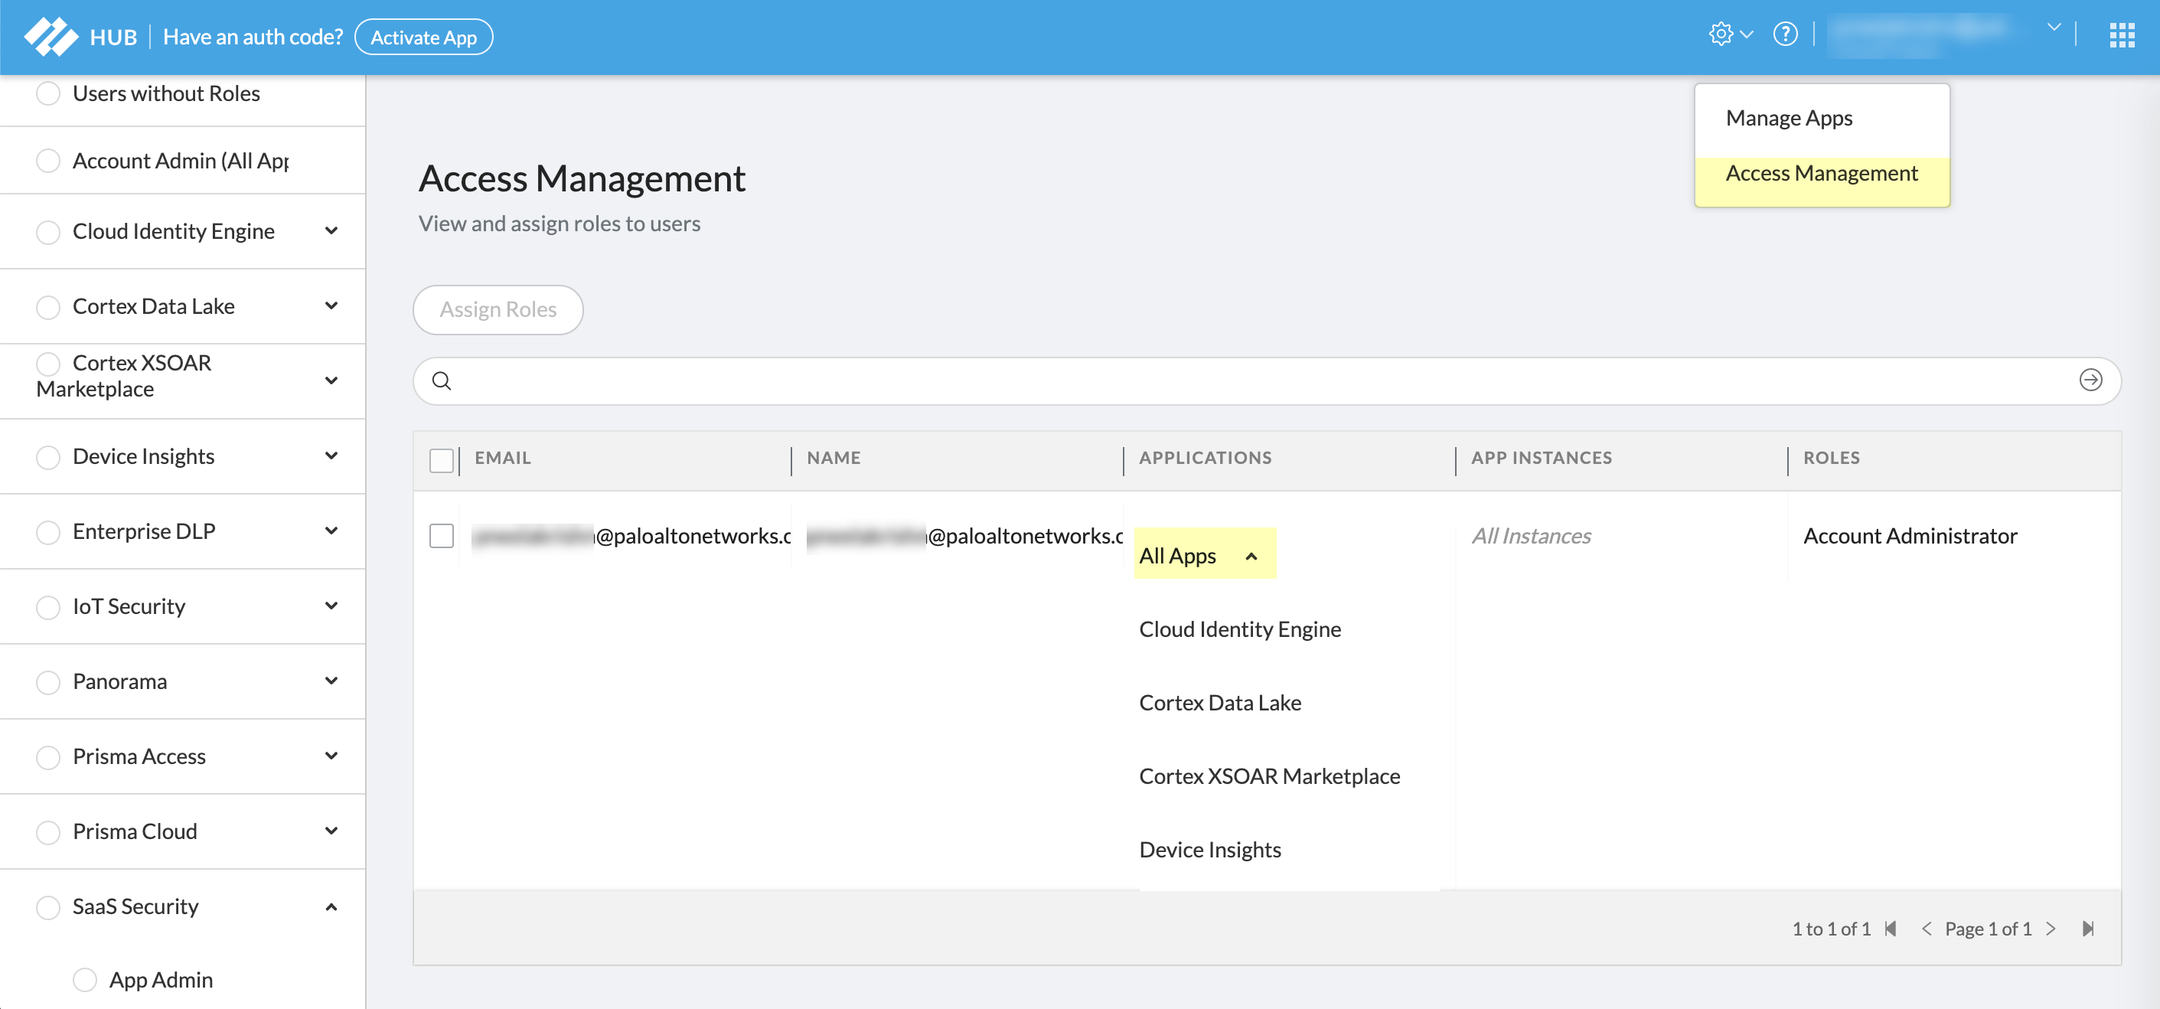The height and width of the screenshot is (1009, 2160).
Task: Tick the paloaltonetworks user row checkbox
Action: tap(441, 536)
